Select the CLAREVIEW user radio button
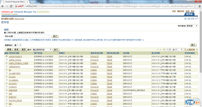The width and height of the screenshot is (202, 107). coord(7,73)
